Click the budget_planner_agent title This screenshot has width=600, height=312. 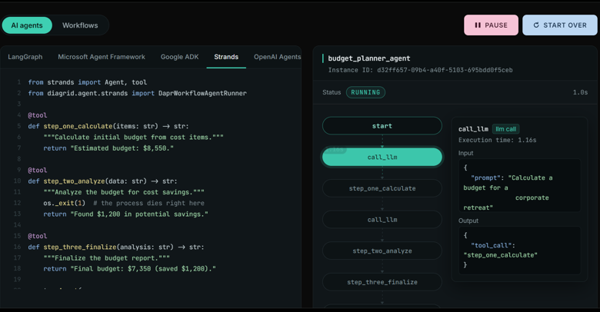point(369,58)
